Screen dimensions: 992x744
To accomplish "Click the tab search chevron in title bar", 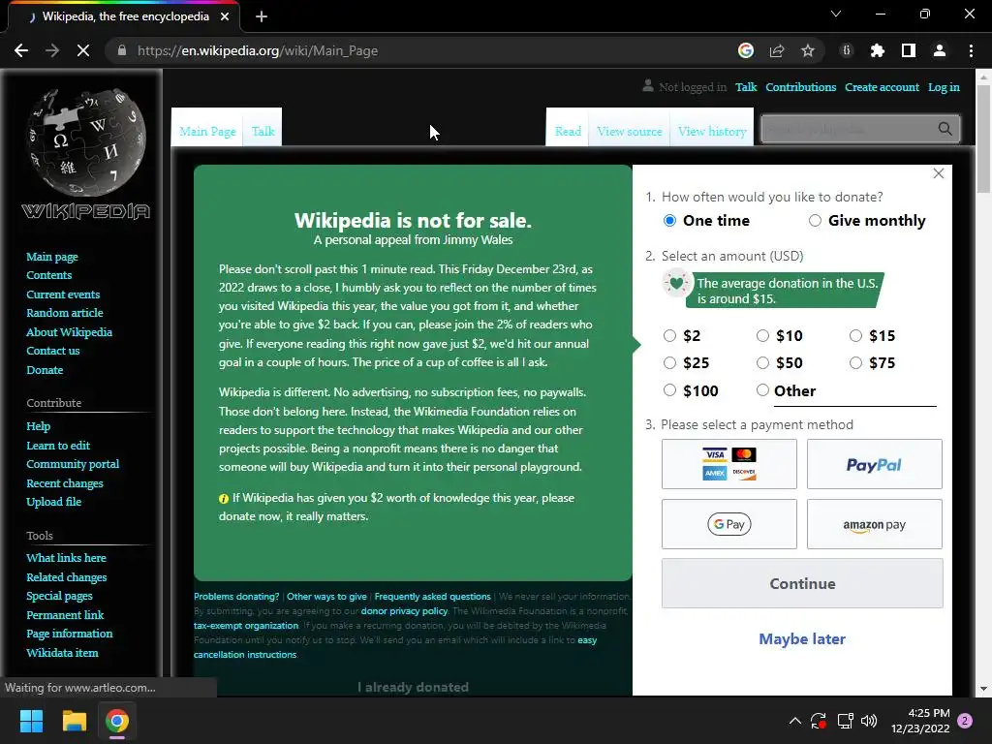I will pos(836,14).
